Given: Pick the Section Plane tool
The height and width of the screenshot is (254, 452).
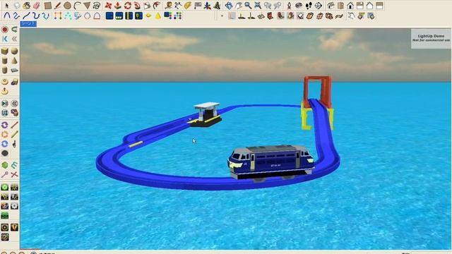Looking at the screenshot, I should 319,6.
